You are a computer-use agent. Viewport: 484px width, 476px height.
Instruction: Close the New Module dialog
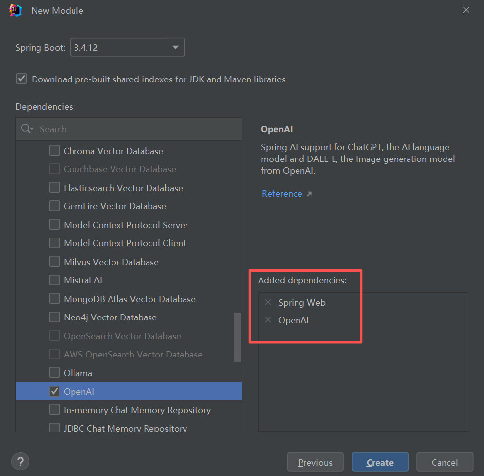click(x=466, y=10)
